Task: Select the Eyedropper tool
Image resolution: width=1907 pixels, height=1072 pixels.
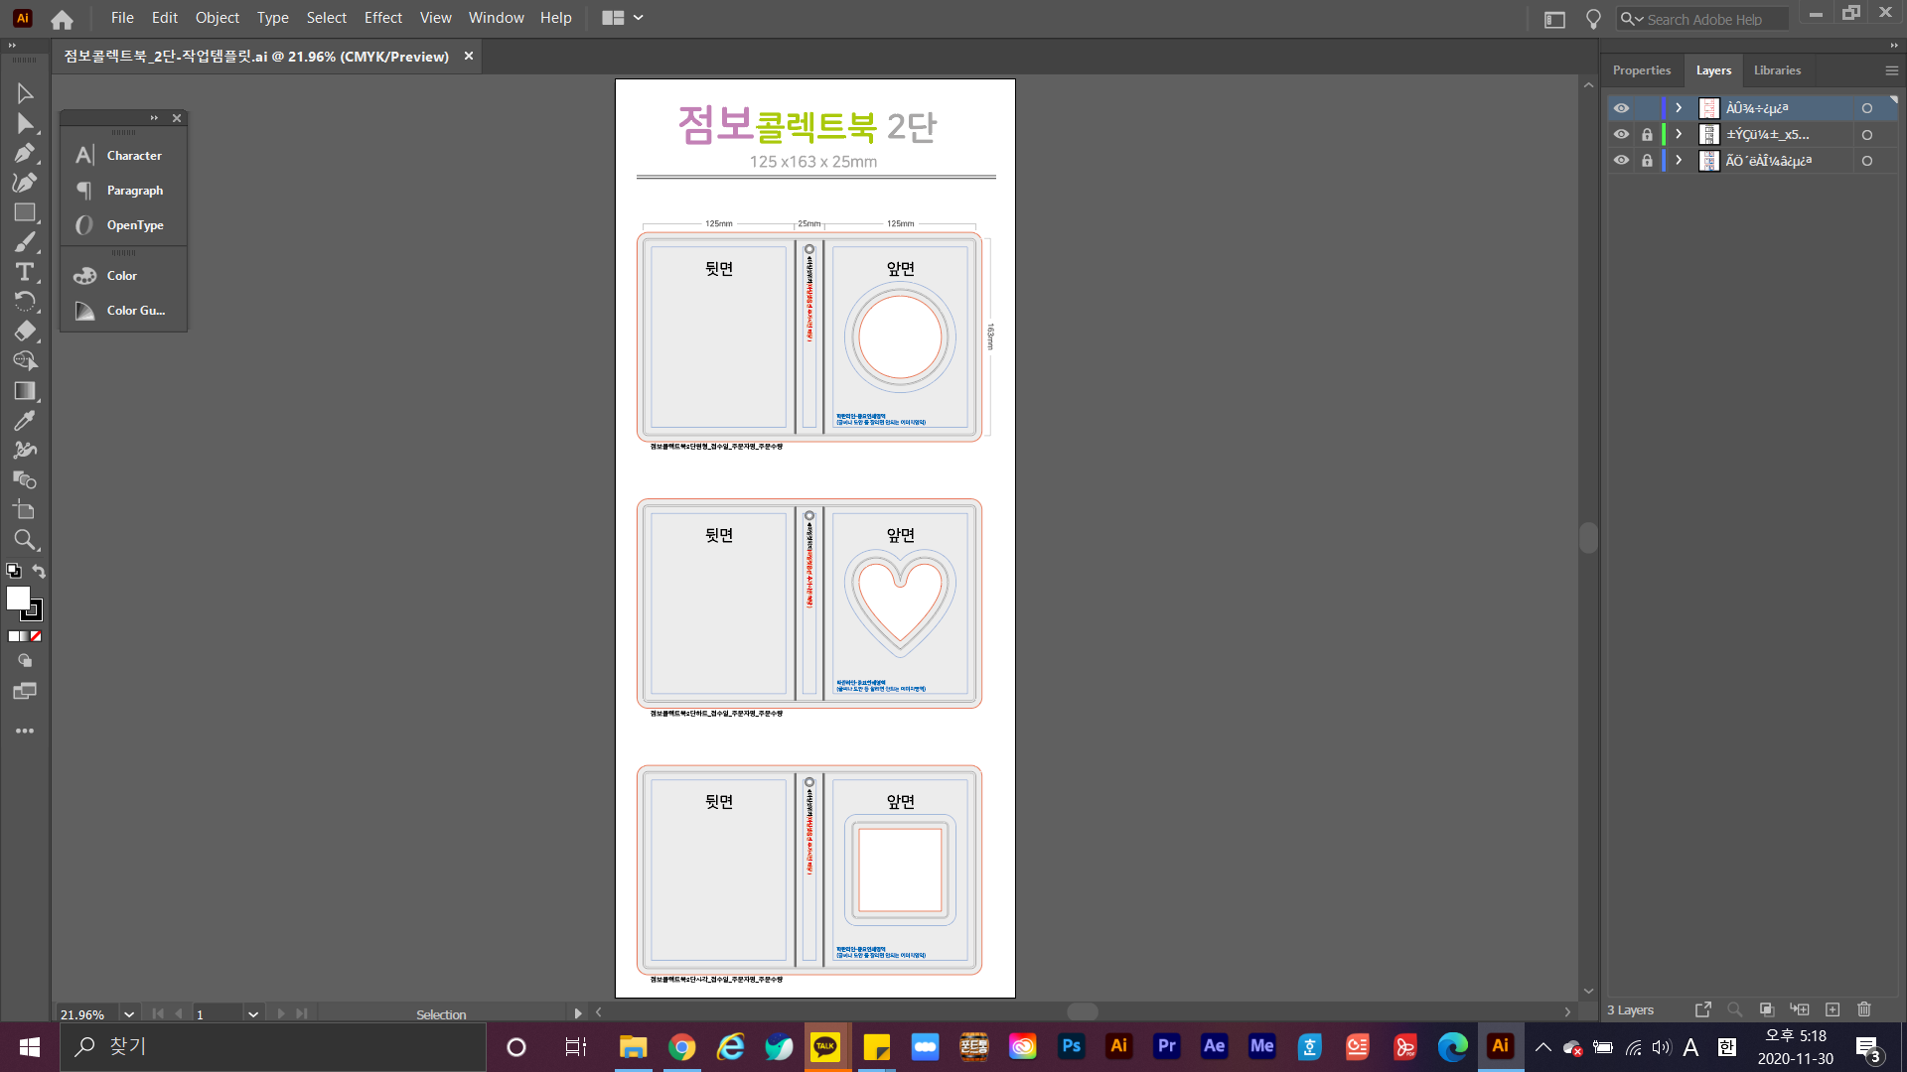Action: (25, 421)
